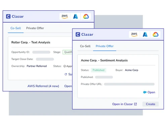Select the AWS icon in the front Clazar window
The width and height of the screenshot is (168, 126).
point(134,35)
